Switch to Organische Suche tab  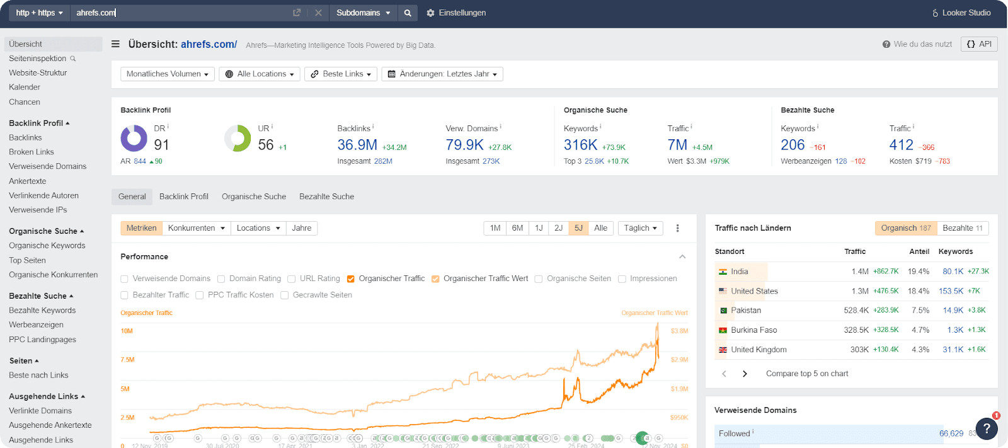pos(254,197)
